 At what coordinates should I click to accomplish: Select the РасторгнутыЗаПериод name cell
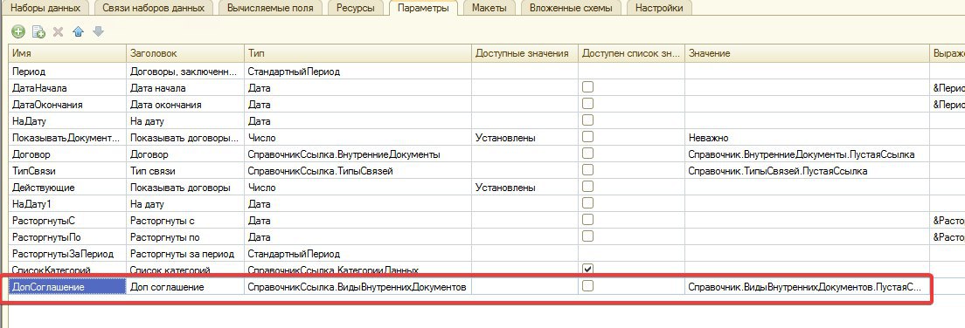tap(67, 254)
